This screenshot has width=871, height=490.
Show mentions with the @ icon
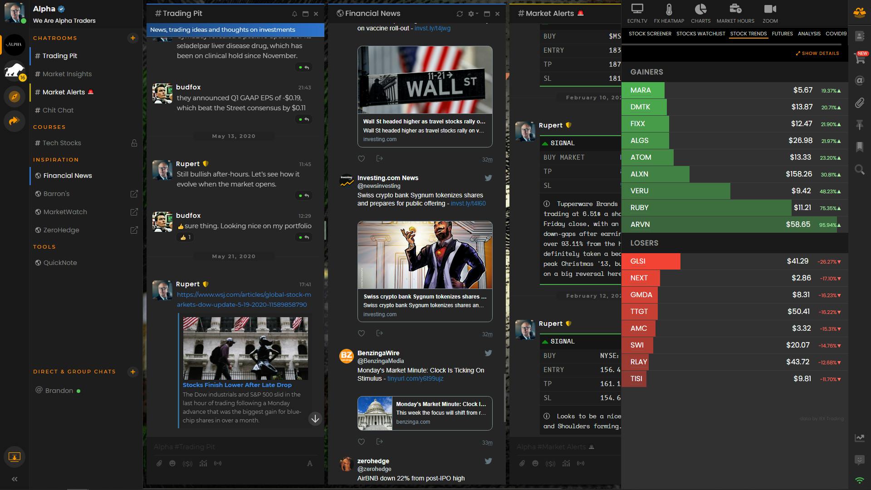859,81
